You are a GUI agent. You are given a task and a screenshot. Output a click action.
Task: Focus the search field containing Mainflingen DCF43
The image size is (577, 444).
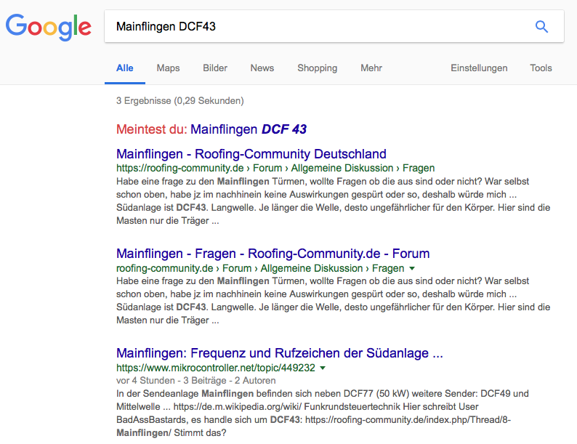tap(334, 26)
